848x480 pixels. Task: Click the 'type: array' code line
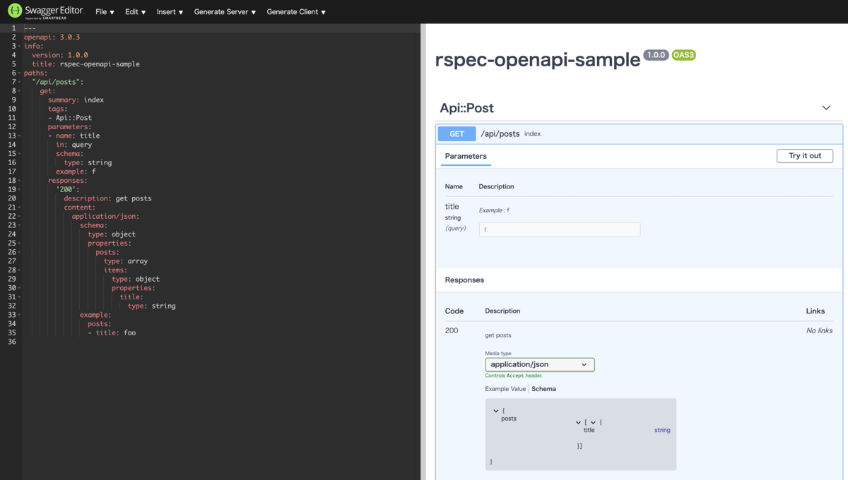pyautogui.click(x=126, y=261)
